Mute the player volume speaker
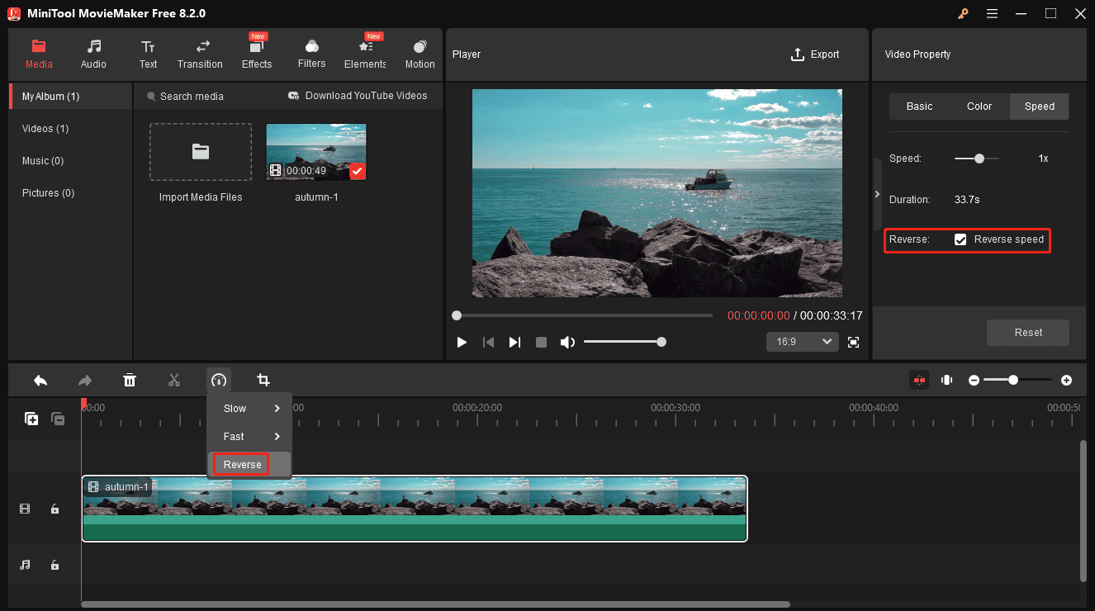Image resolution: width=1095 pixels, height=611 pixels. pyautogui.click(x=567, y=342)
